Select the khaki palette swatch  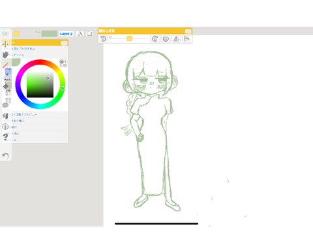[8, 86]
